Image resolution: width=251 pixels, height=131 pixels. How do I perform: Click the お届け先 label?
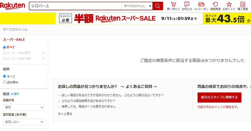(x=9, y=100)
